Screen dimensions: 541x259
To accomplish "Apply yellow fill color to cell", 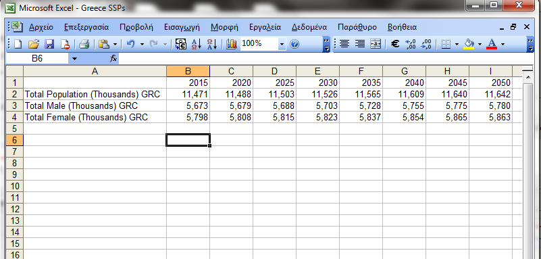I will point(469,44).
